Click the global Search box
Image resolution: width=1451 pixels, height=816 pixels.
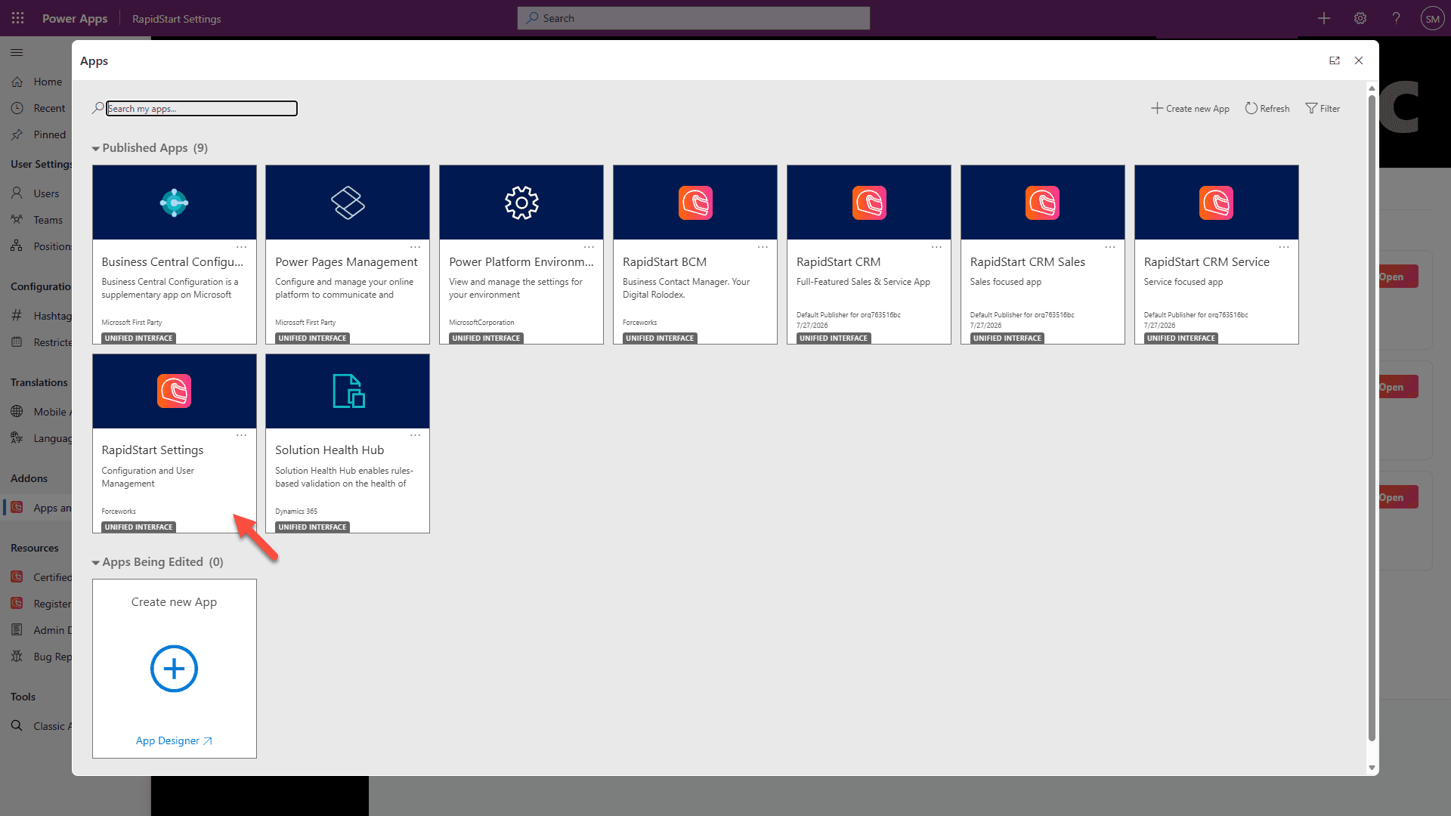694,18
